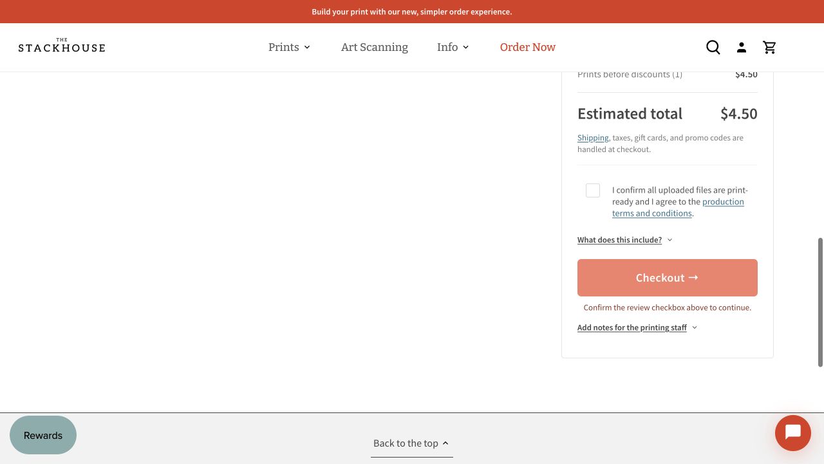Image resolution: width=824 pixels, height=464 pixels.
Task: Open the Rewards button
Action: click(x=43, y=435)
